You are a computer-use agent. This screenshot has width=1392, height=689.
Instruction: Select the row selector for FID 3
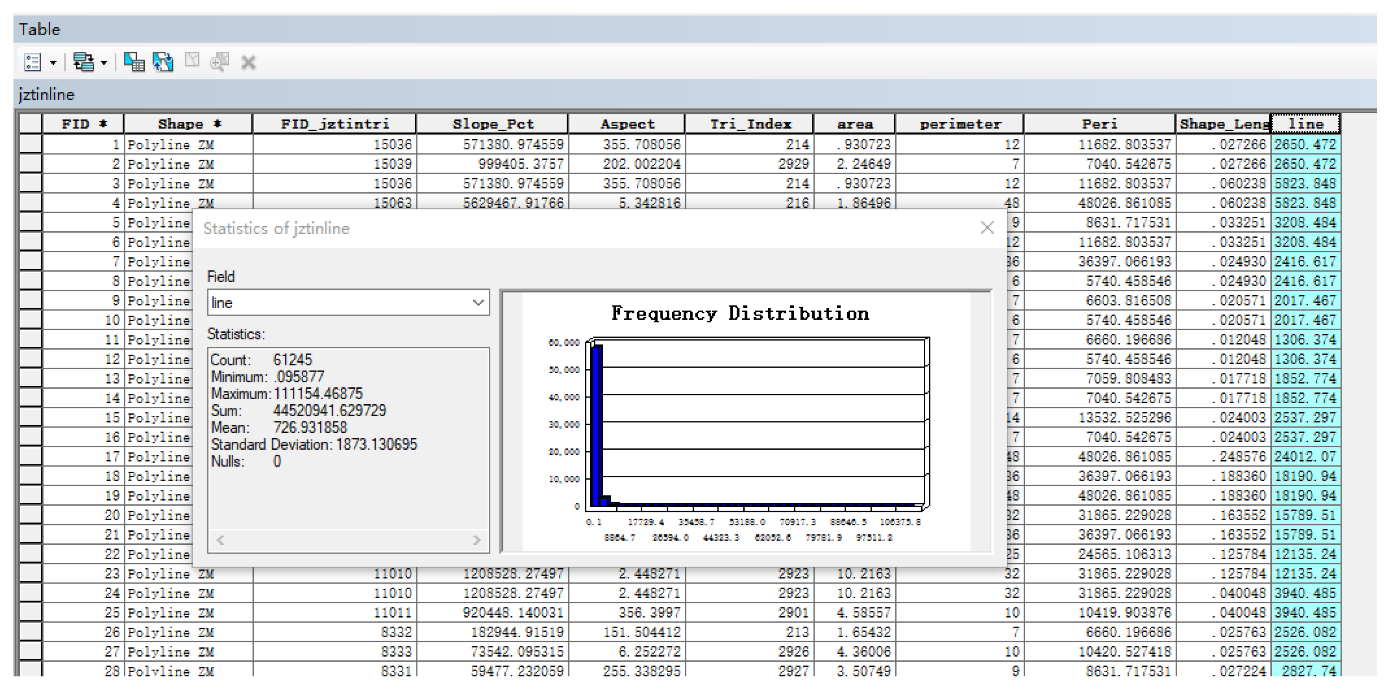click(x=30, y=183)
